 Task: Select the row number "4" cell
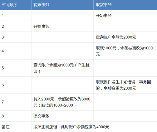point(16,51)
